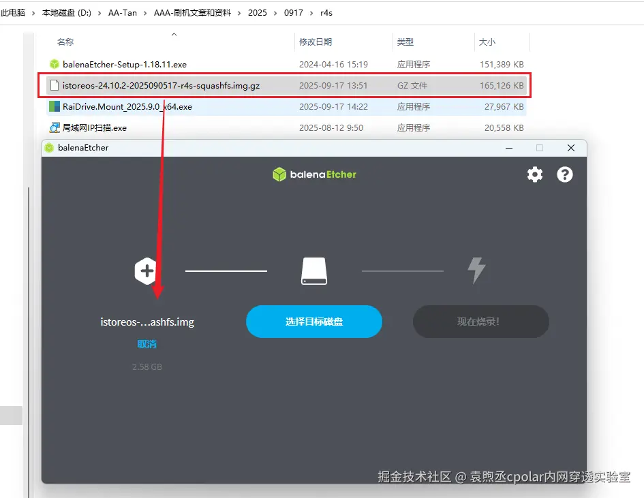Sort by 大小 column header

pos(487,42)
